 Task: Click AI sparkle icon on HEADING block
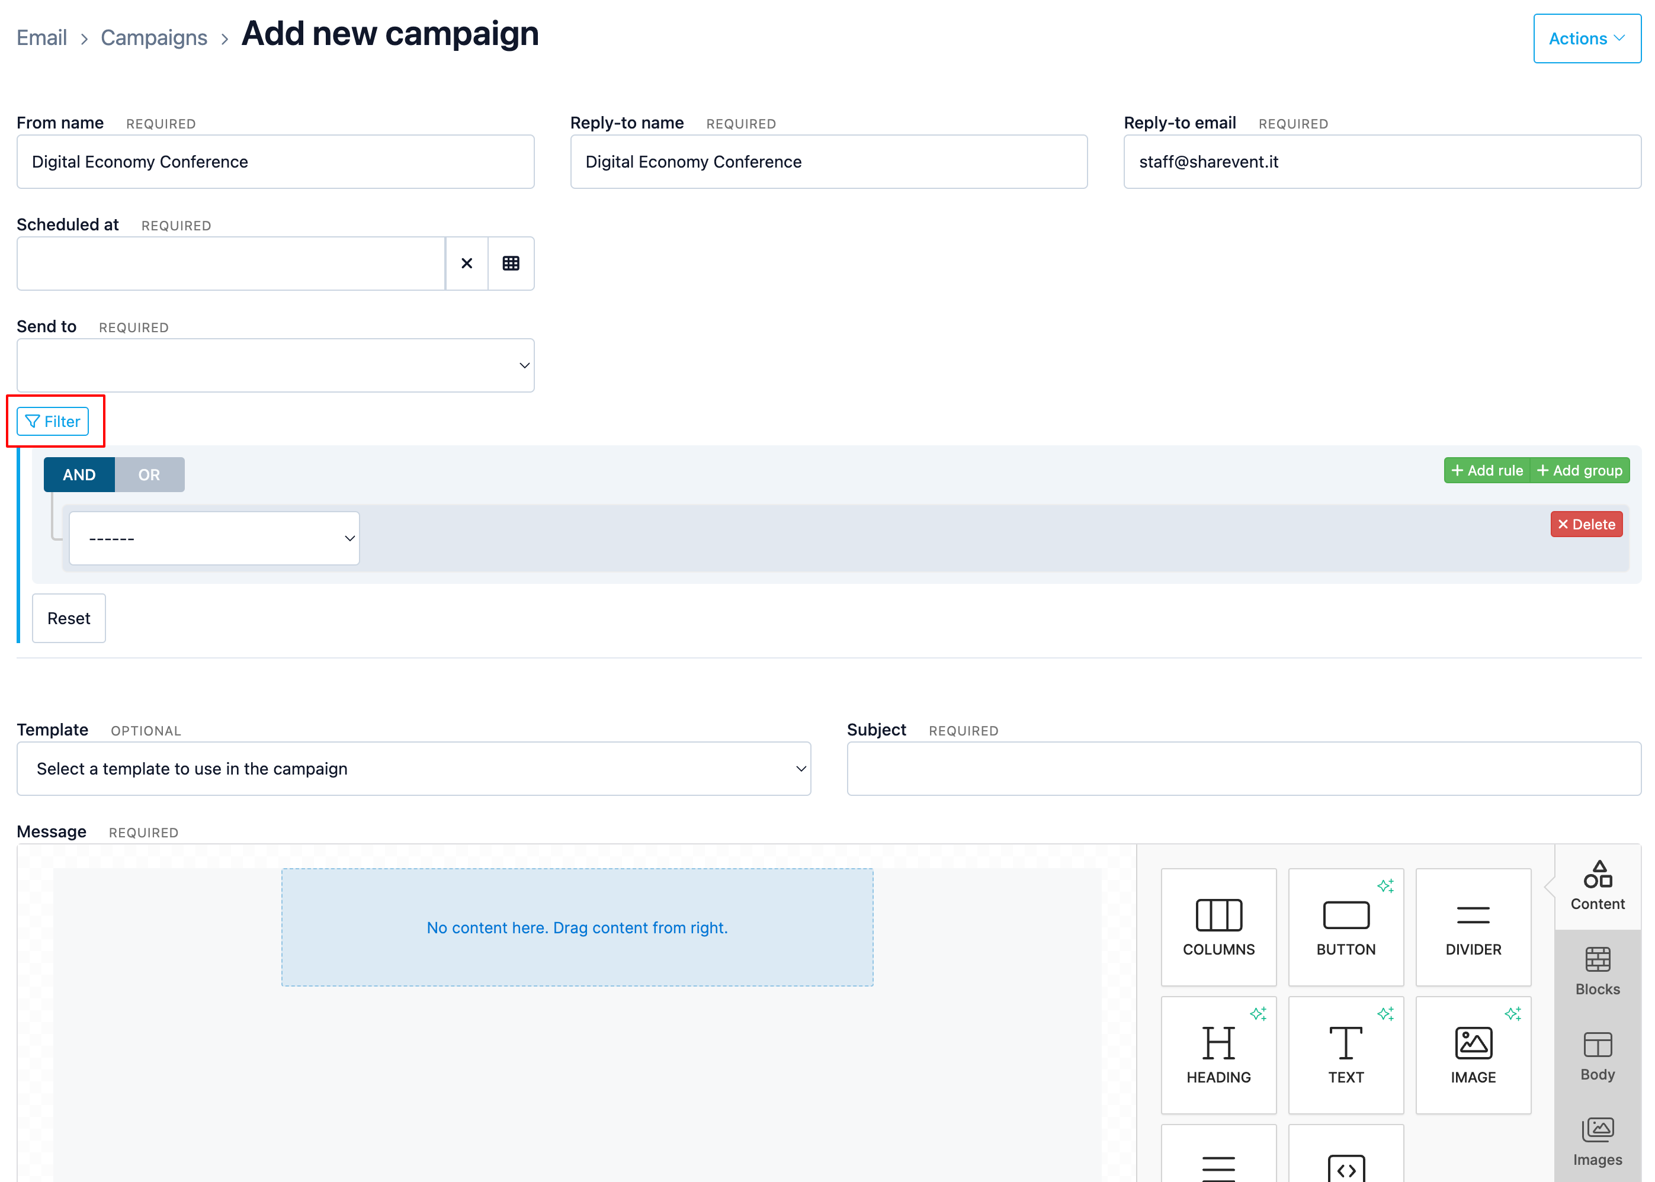point(1258,1013)
